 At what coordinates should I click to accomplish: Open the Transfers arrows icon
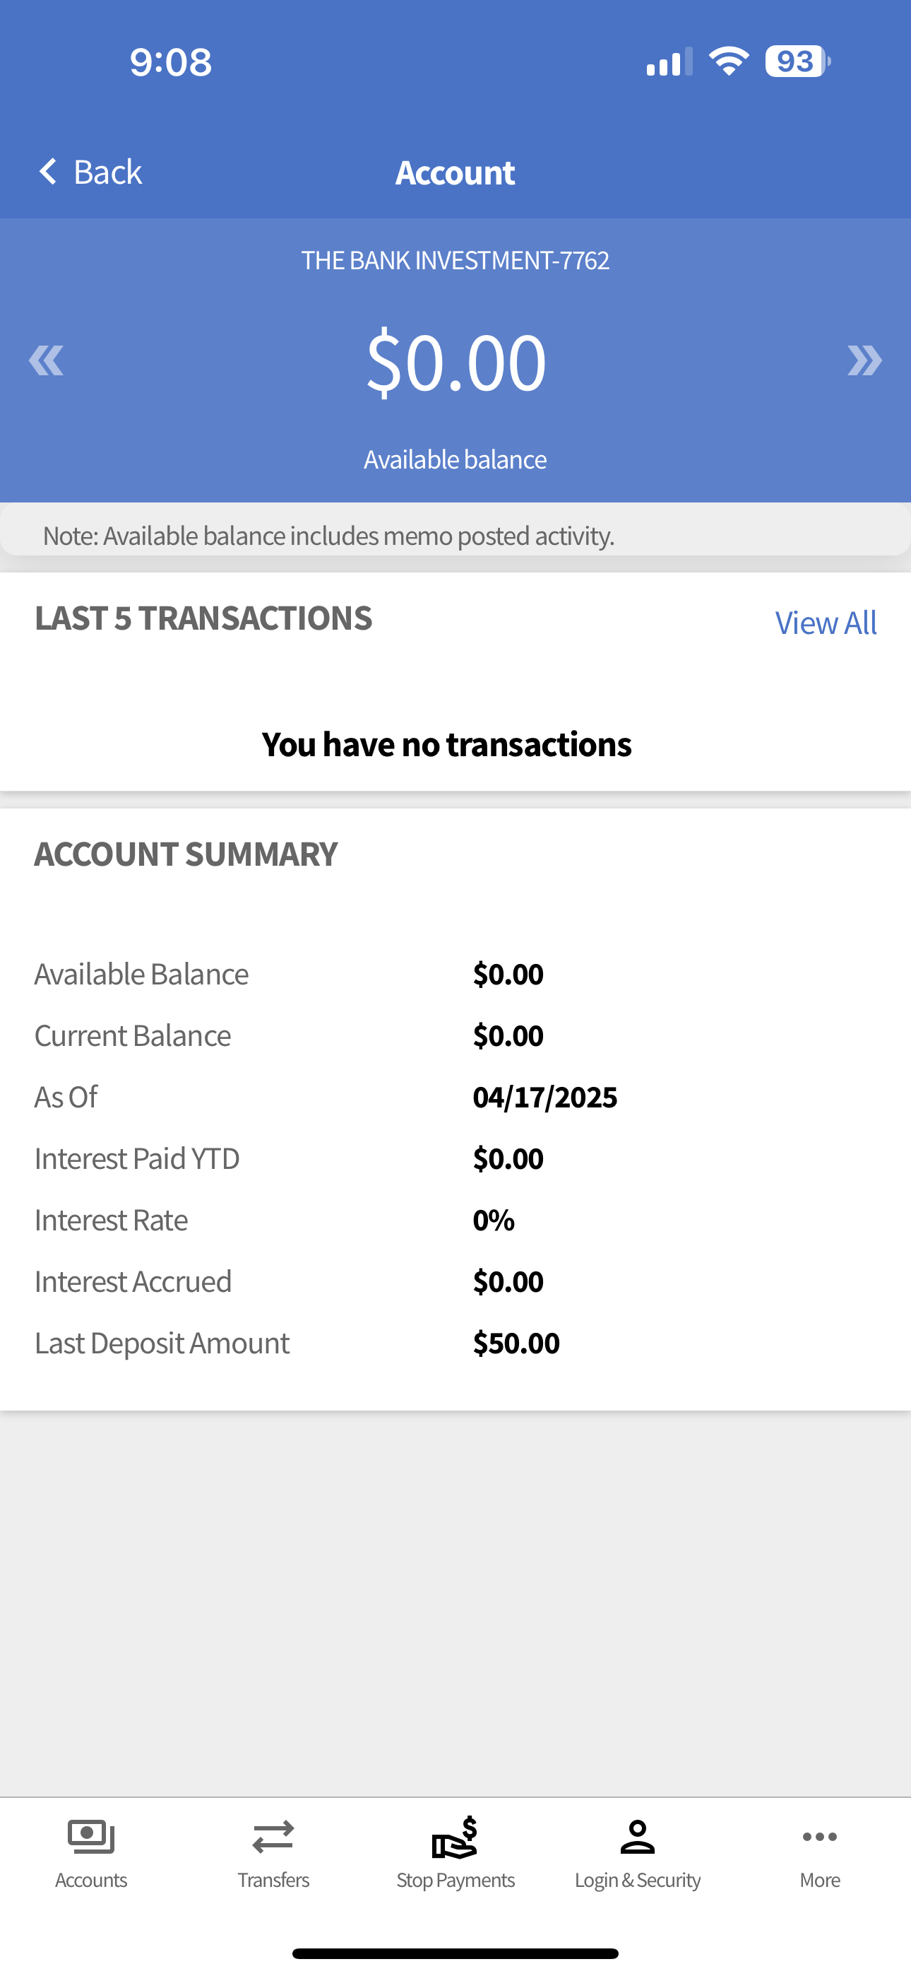pyautogui.click(x=273, y=1837)
